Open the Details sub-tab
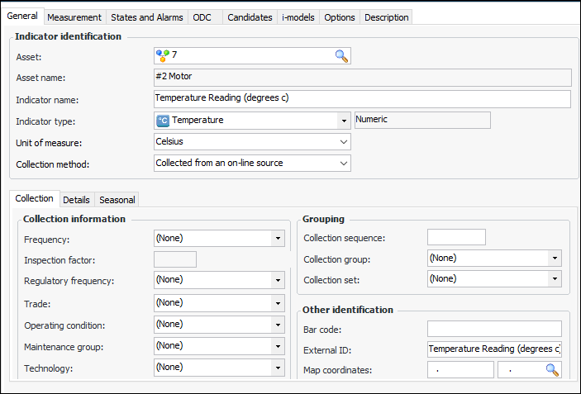581x394 pixels. [76, 200]
